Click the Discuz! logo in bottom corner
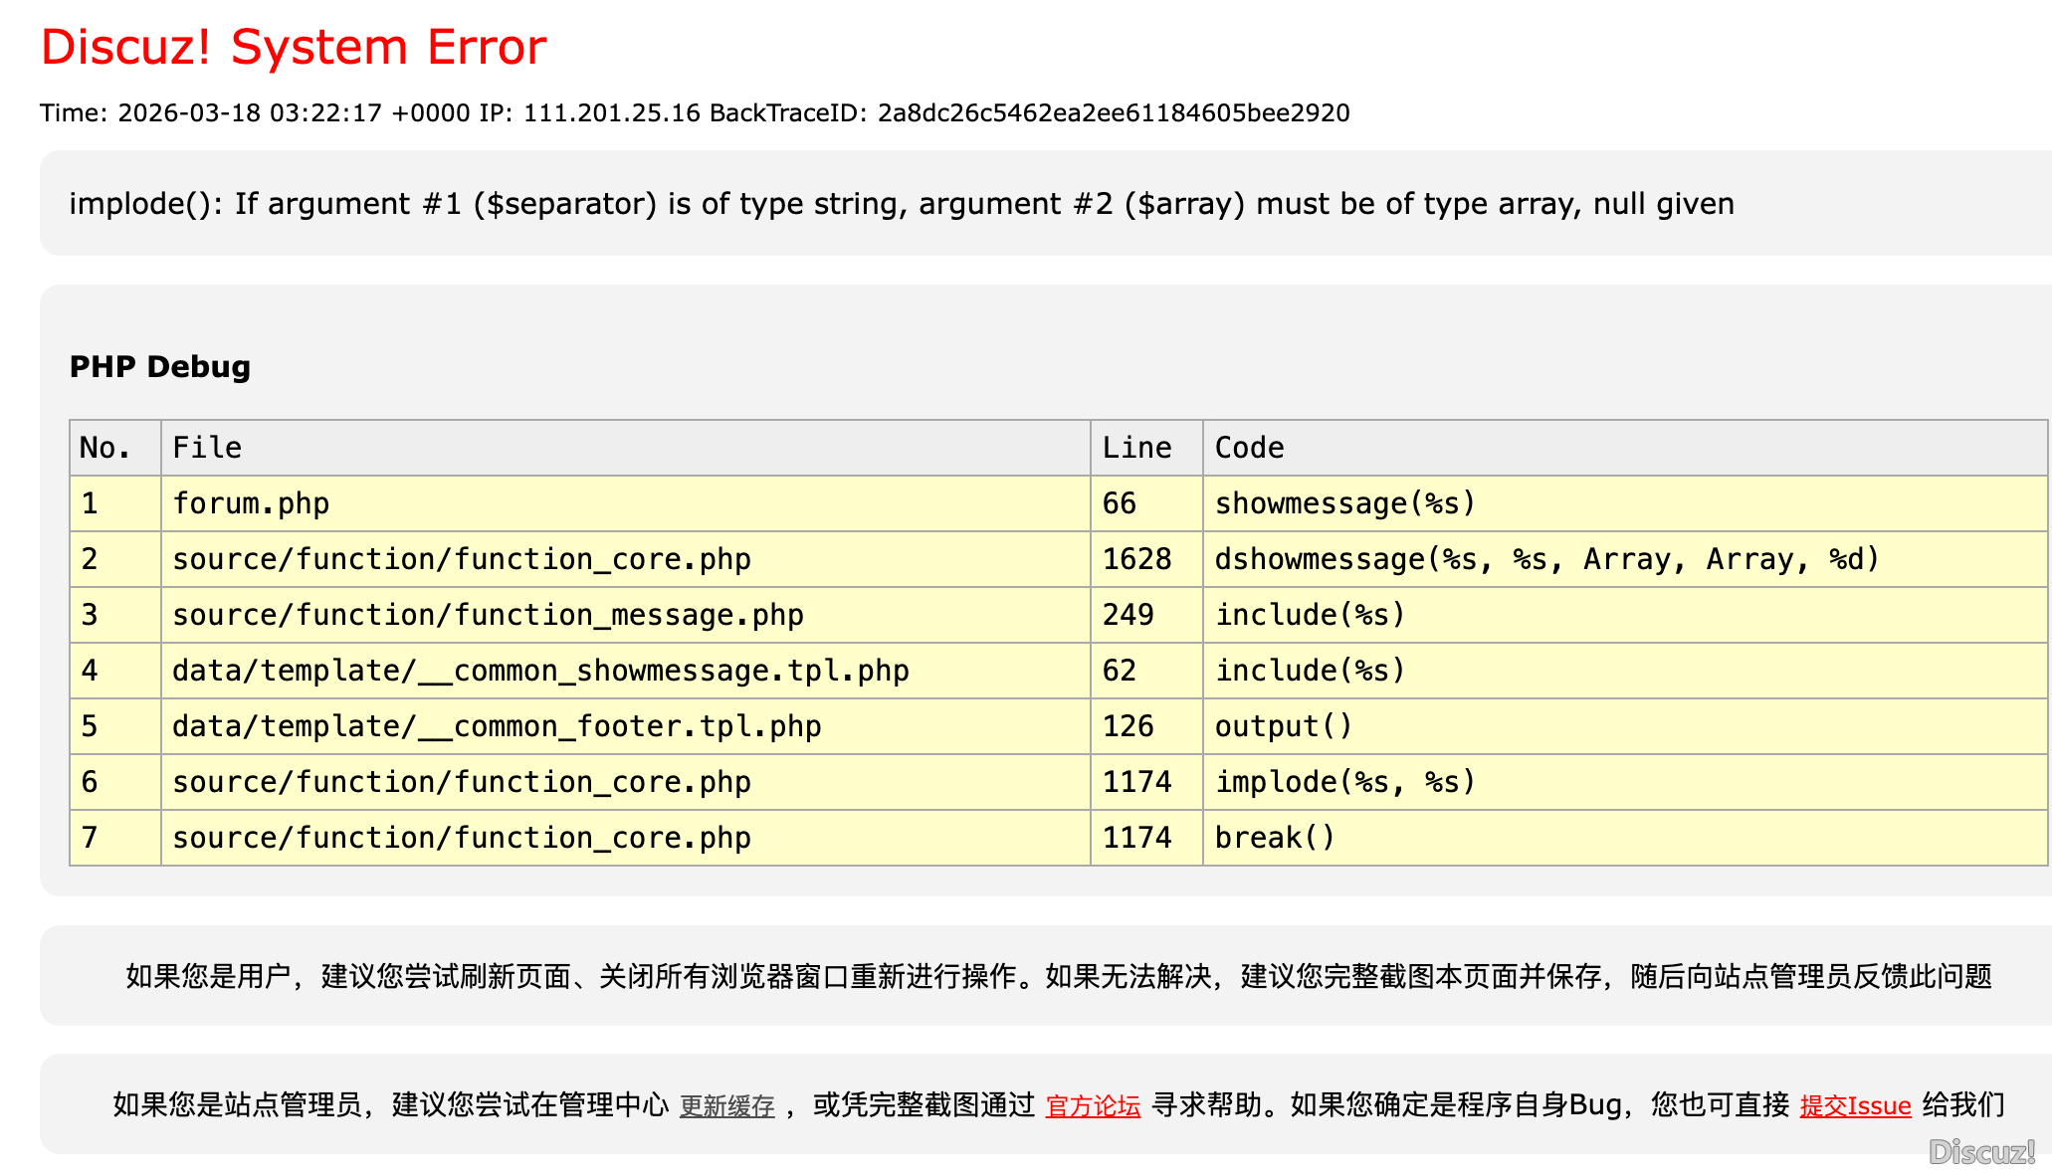Viewport: 2052px width, 1176px height. click(1980, 1151)
